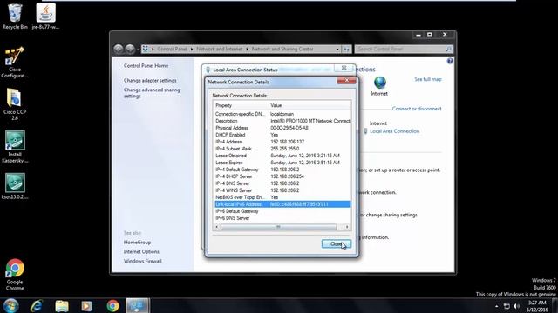Open Change advanced sharing settings link
The width and height of the screenshot is (558, 313).
coord(152,93)
